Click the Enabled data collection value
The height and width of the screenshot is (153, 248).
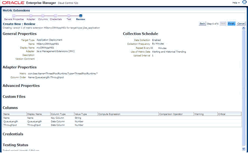click(x=156, y=40)
